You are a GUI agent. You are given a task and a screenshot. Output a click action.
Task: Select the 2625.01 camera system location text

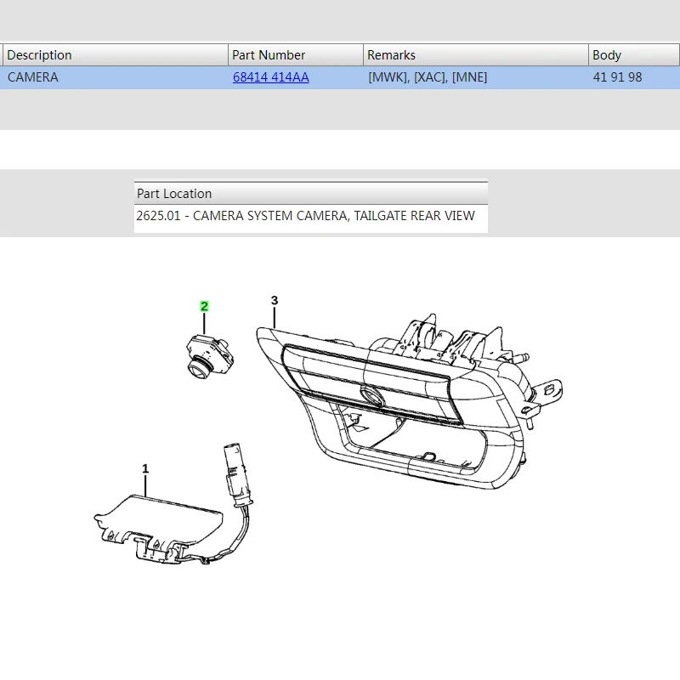[306, 216]
